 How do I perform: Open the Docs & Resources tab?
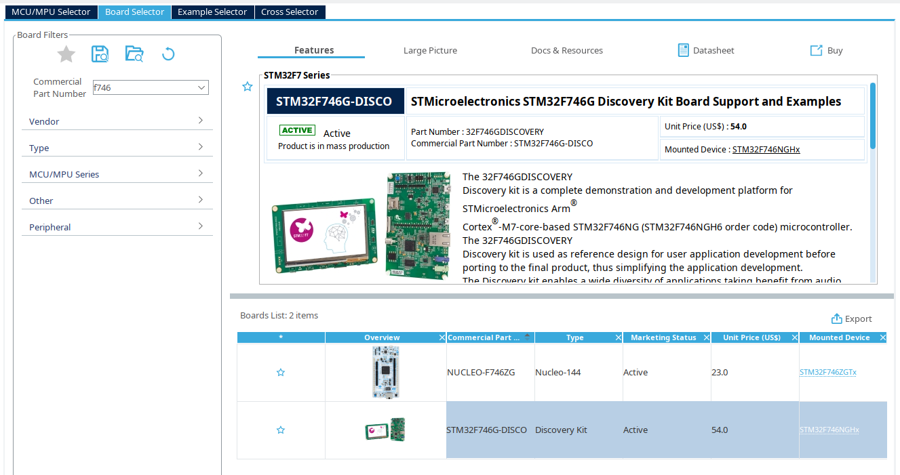(567, 50)
